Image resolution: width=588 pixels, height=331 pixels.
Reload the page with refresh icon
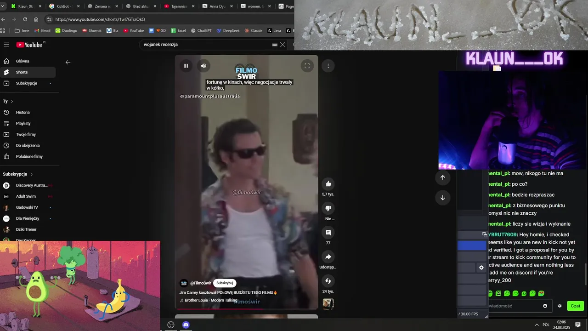tap(25, 19)
